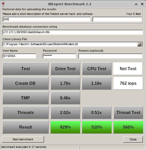Image resolution: width=146 pixels, height=150 pixels.
Task: Open the client library file browser
Action: [140, 44]
